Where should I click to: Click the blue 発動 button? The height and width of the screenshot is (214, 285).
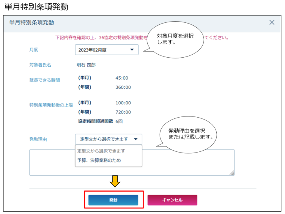(x=113, y=200)
